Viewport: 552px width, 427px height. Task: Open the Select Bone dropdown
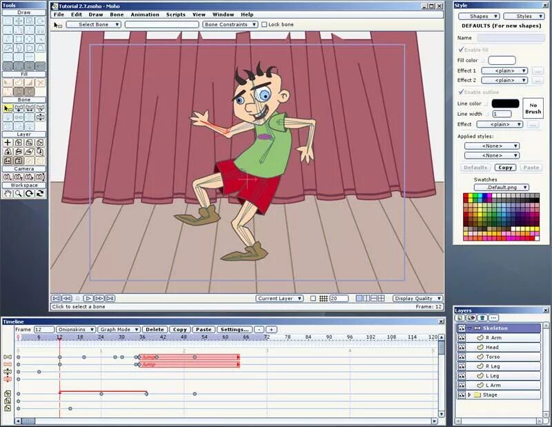point(94,25)
